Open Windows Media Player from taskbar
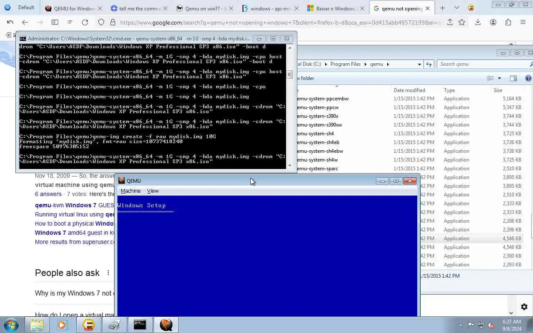Image resolution: width=533 pixels, height=333 pixels. [x=62, y=325]
